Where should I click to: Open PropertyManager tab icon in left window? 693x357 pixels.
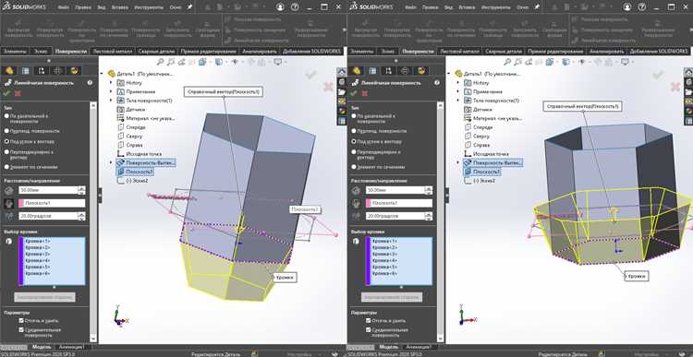(x=26, y=71)
